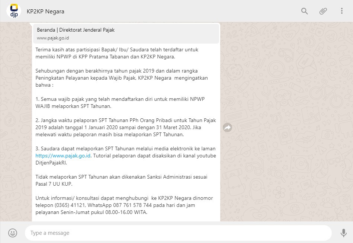Click www.pajak.go.id in the link preview
Screen dimensions: 353x243
53,38
